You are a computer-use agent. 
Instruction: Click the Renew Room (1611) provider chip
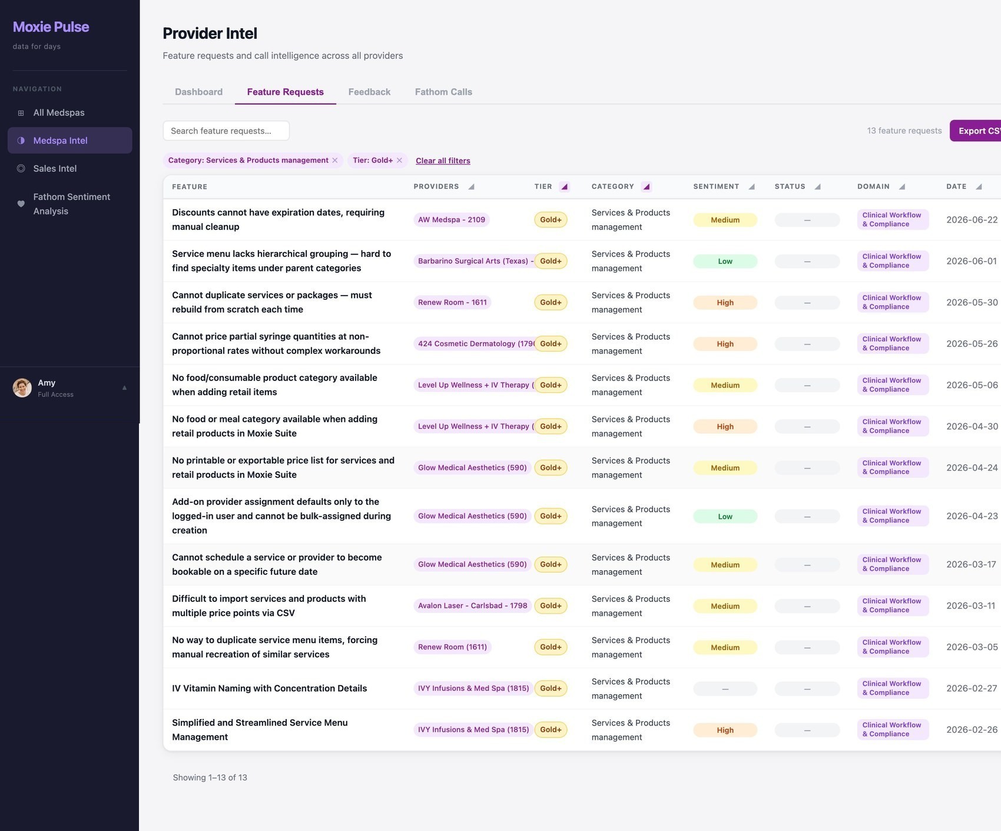click(452, 647)
